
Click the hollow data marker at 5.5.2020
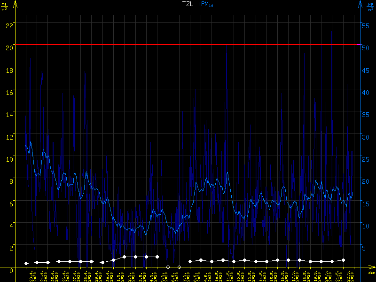(x=168, y=267)
